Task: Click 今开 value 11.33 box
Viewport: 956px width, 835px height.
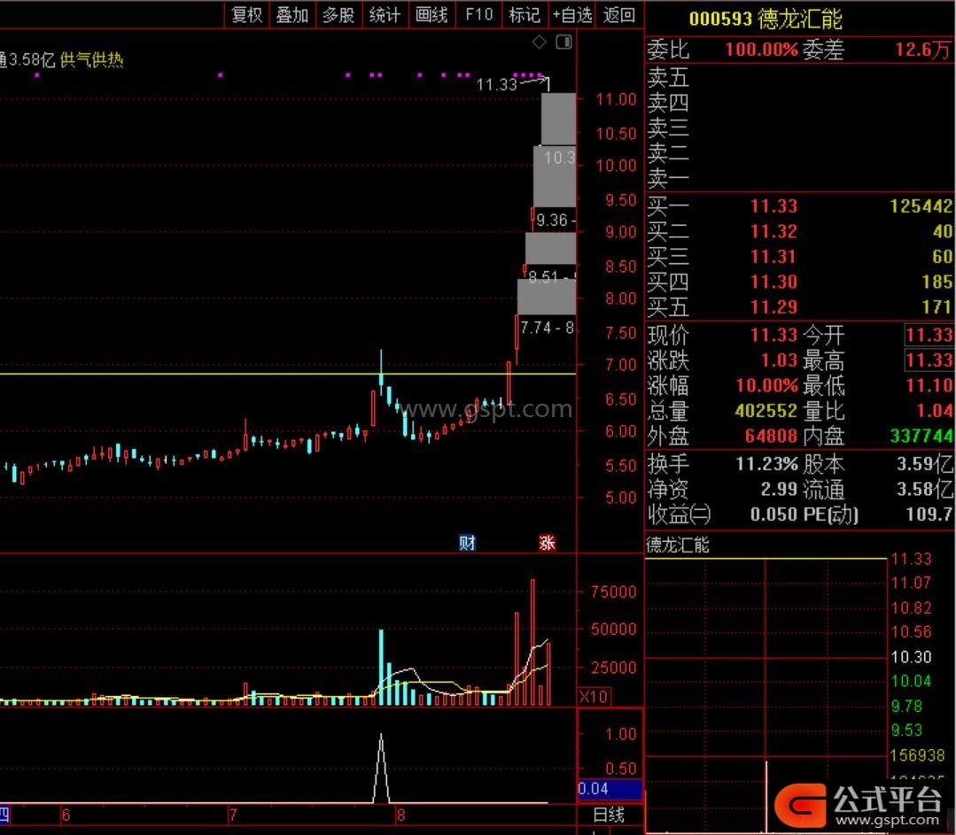Action: (x=929, y=335)
